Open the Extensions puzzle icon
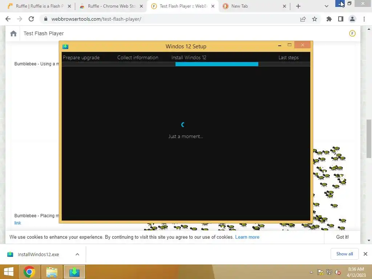Screen dimensions: 372x279 tap(329, 19)
